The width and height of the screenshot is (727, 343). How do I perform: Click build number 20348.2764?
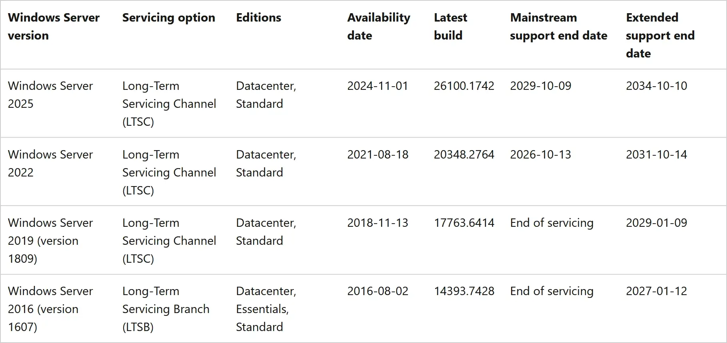[464, 155]
